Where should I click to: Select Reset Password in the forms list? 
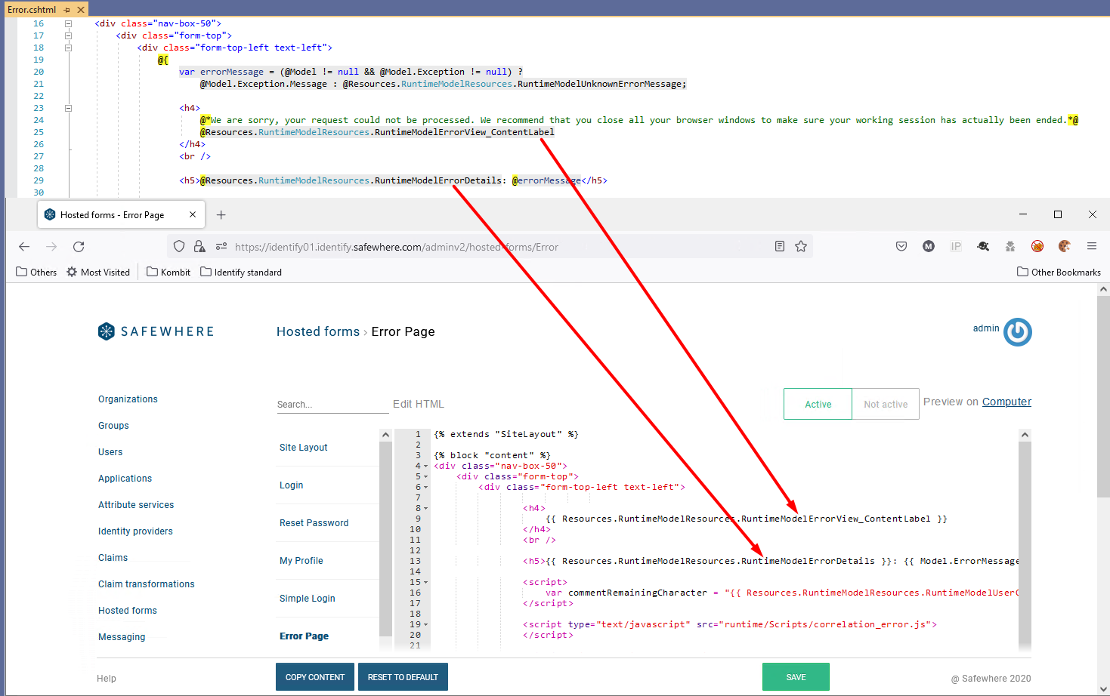coord(314,523)
